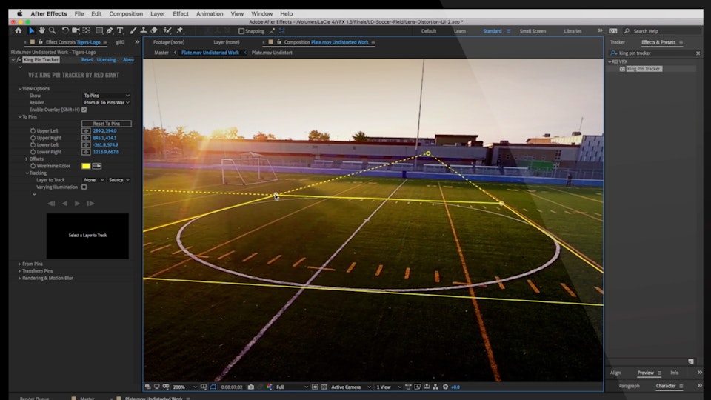Viewport: 711px width, 400px height.
Task: Toggle the Snapping checkbox
Action: (241, 31)
